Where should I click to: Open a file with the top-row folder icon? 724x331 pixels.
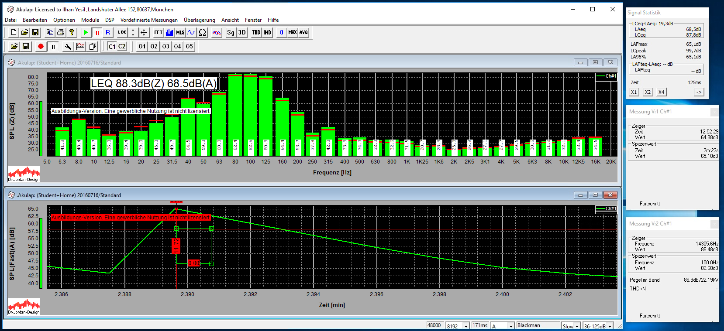point(24,32)
